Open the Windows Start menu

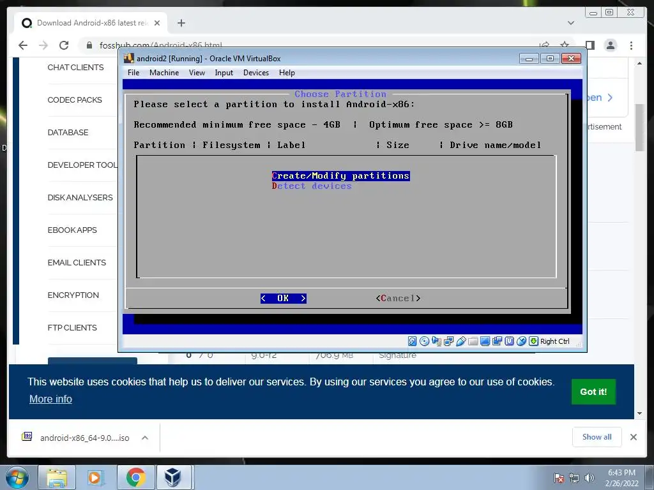(17, 478)
